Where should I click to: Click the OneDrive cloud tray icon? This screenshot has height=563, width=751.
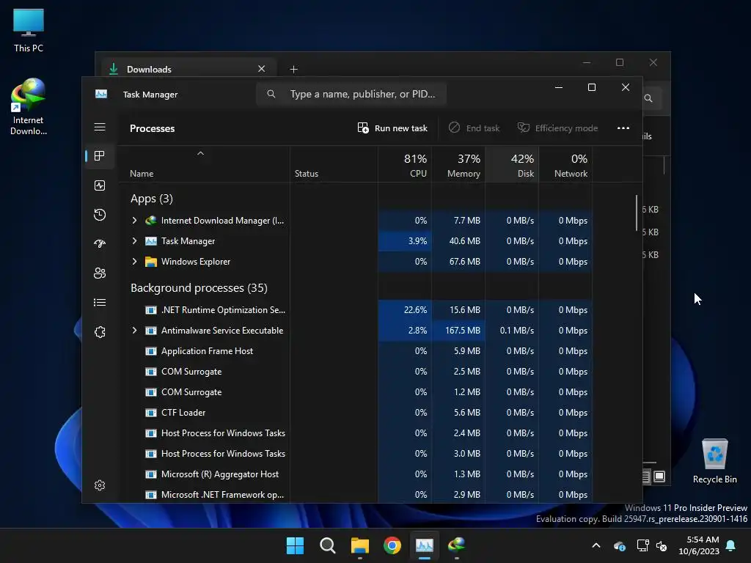[619, 545]
